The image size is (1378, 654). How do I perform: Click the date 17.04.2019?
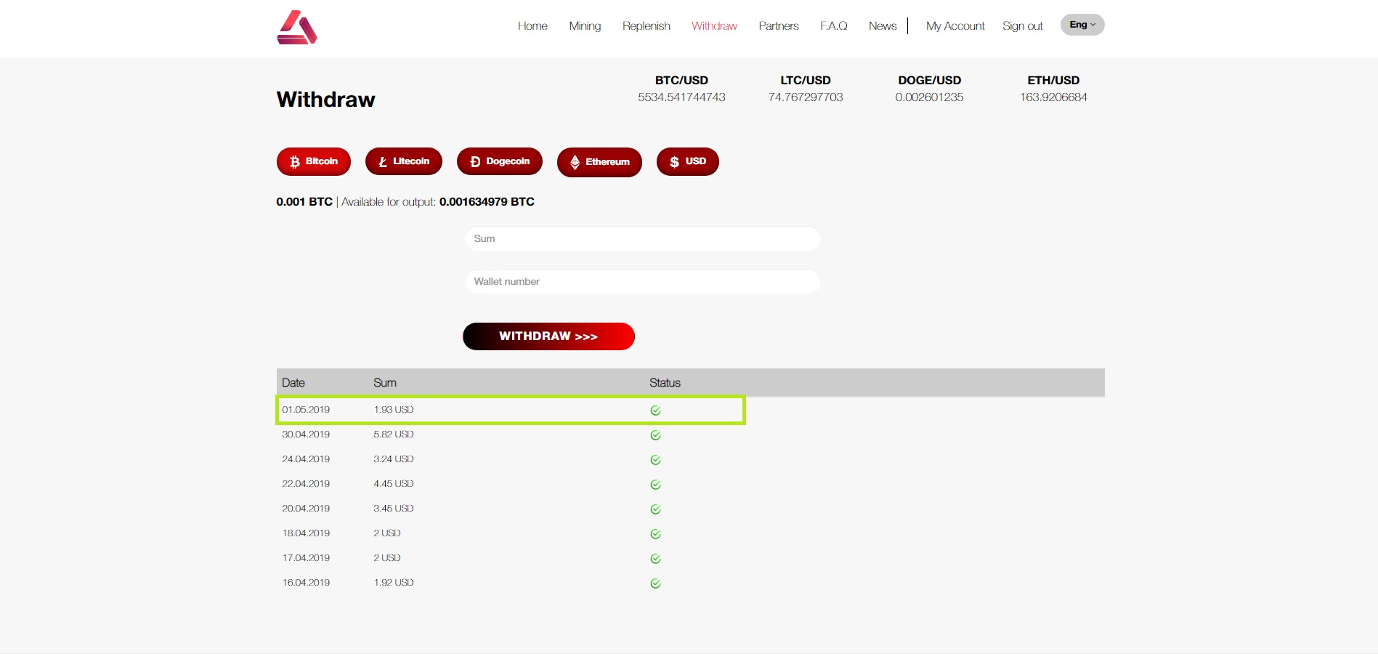pyautogui.click(x=306, y=558)
